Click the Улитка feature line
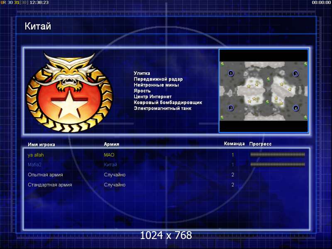This screenshot has height=249, width=332. coord(142,73)
